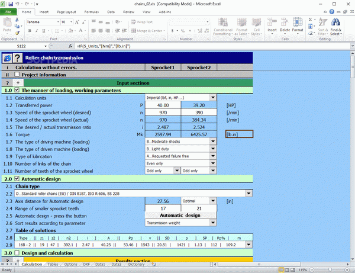This screenshot has width=355, height=273.
Task: Click the font color icon
Action: (x=80, y=31)
